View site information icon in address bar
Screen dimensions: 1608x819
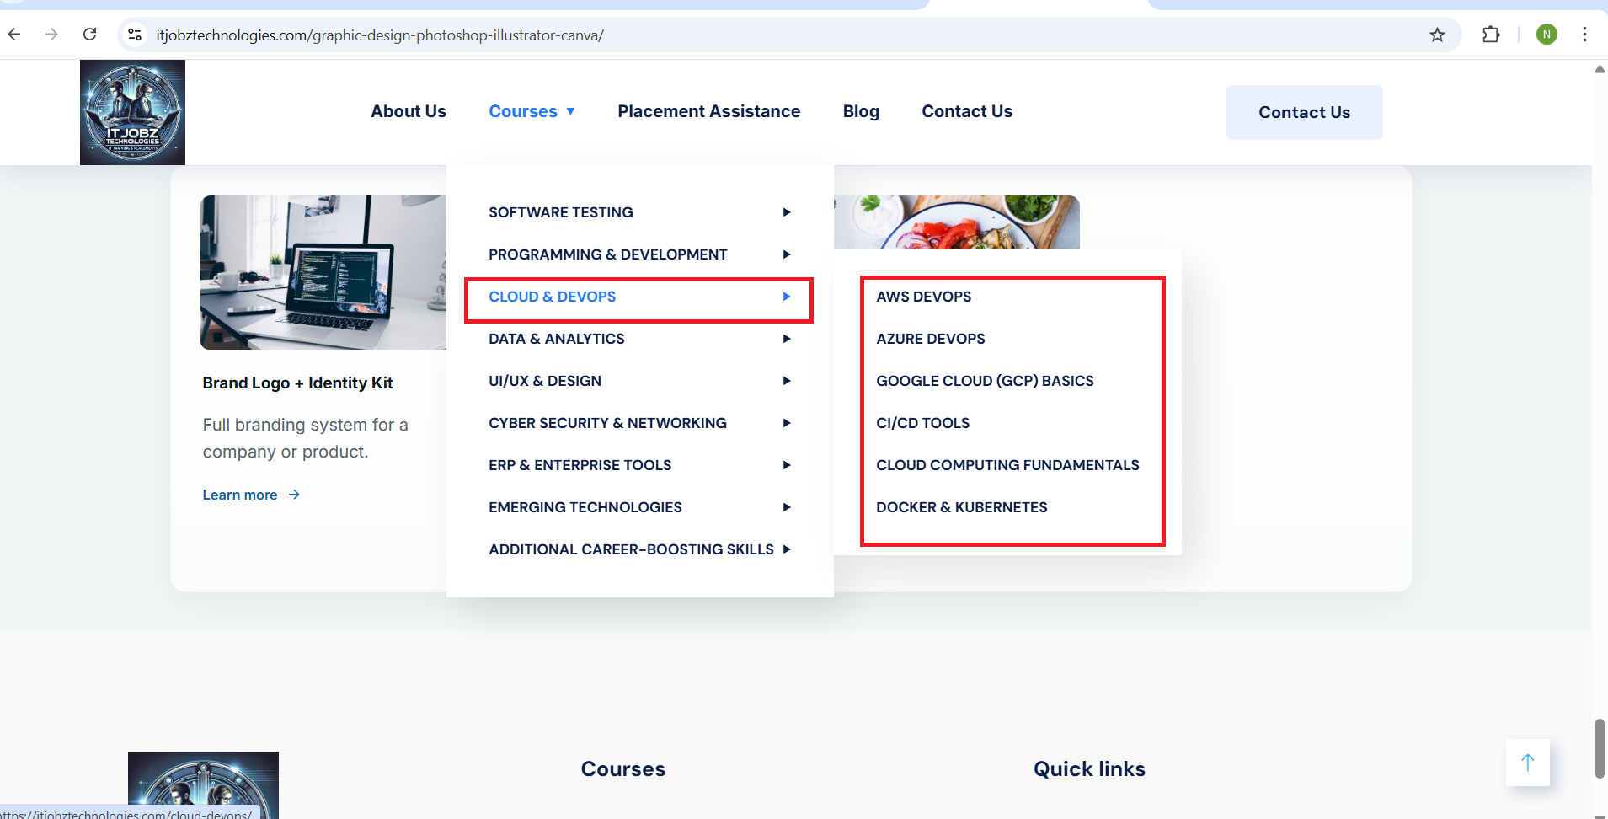(x=135, y=35)
